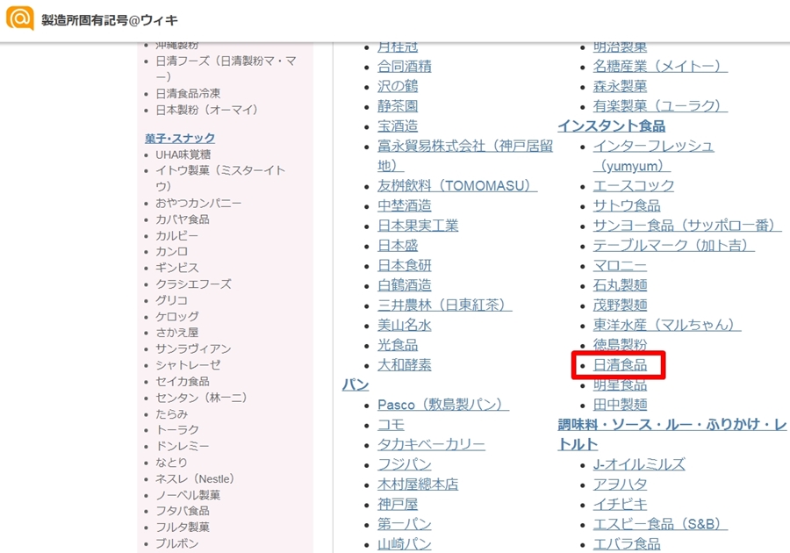
Task: Open カルビー in the sidebar list
Action: click(x=176, y=236)
